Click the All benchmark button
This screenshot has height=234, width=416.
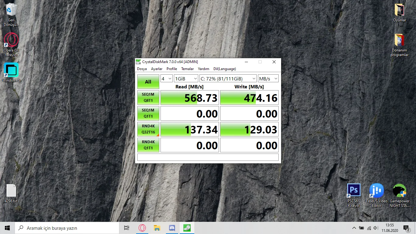148,82
